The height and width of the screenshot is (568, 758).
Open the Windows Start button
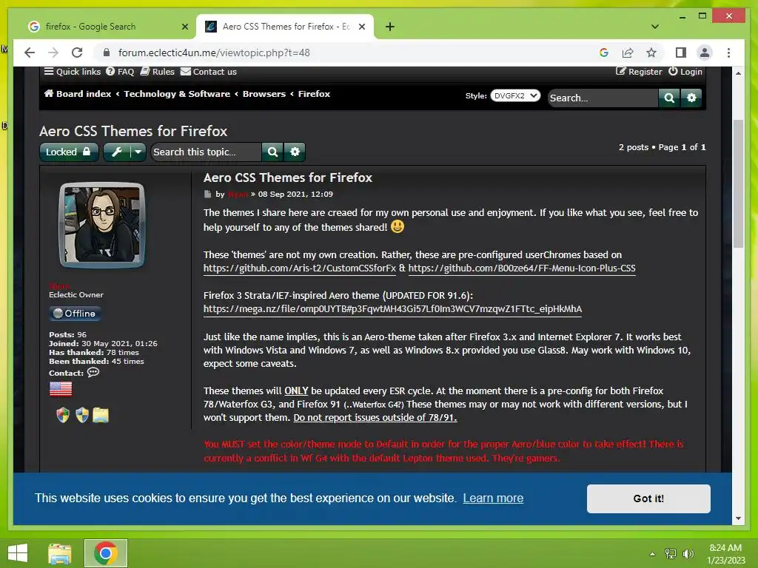[18, 553]
